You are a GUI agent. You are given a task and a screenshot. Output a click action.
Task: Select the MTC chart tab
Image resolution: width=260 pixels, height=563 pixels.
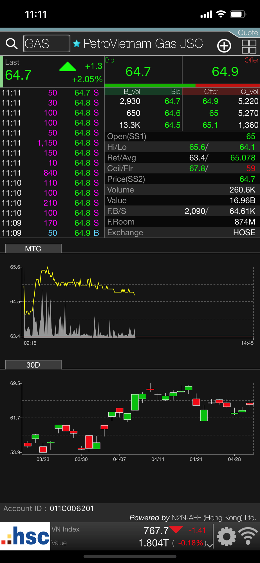tap(33, 249)
